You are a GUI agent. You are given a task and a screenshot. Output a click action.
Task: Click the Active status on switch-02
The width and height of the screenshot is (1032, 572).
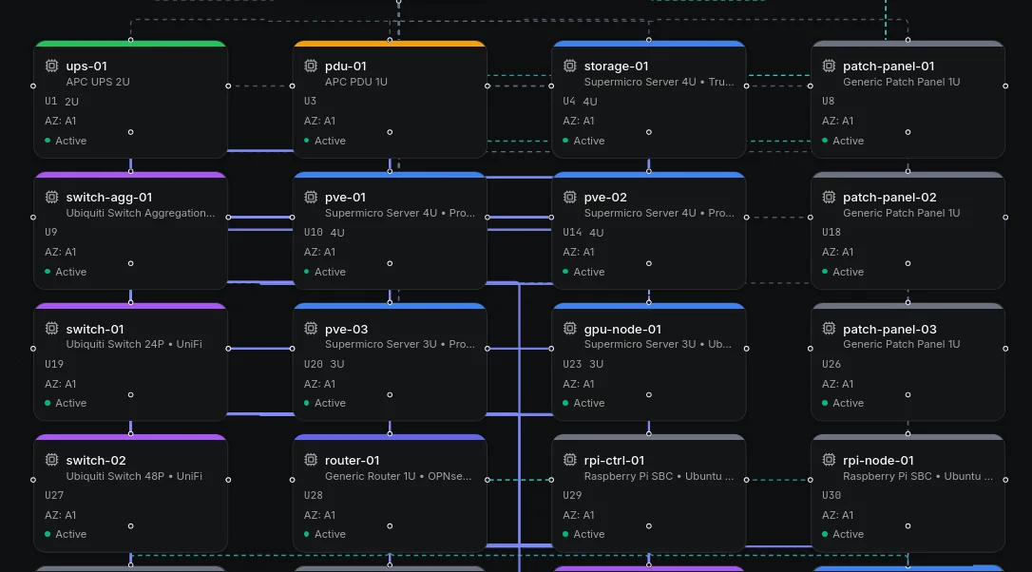click(x=66, y=534)
